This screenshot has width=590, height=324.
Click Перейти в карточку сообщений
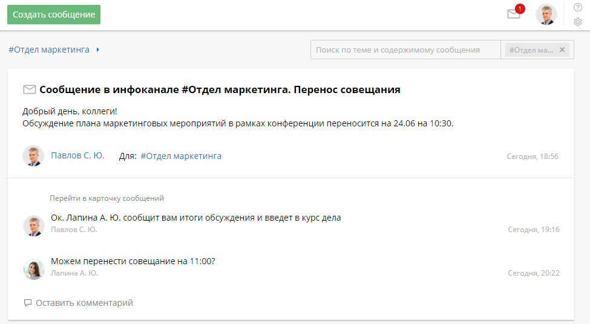[107, 198]
